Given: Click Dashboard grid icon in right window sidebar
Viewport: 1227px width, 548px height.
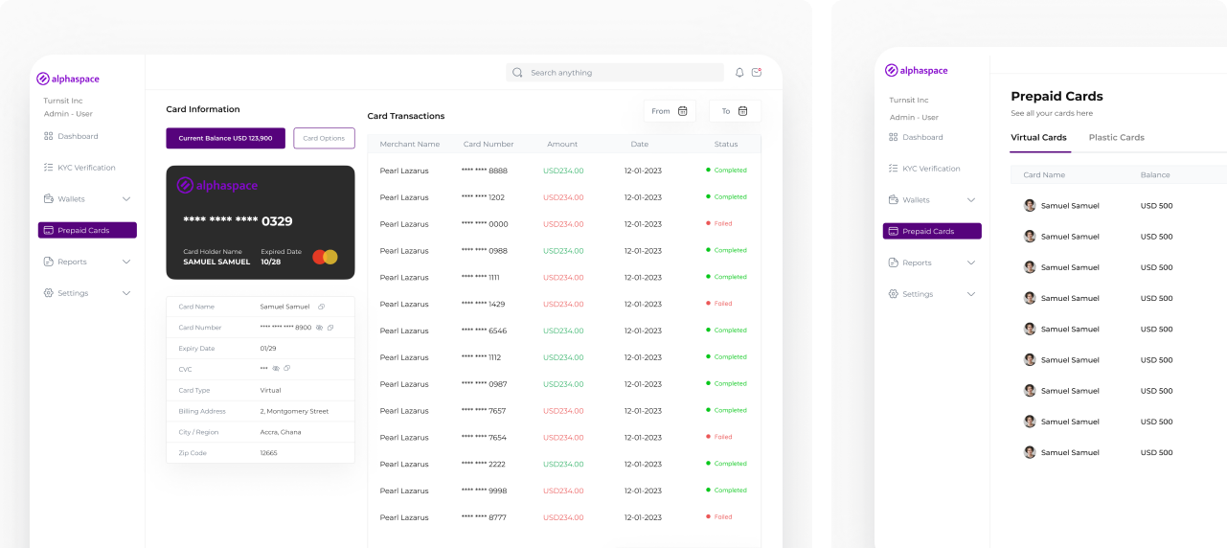Looking at the screenshot, I should 894,137.
